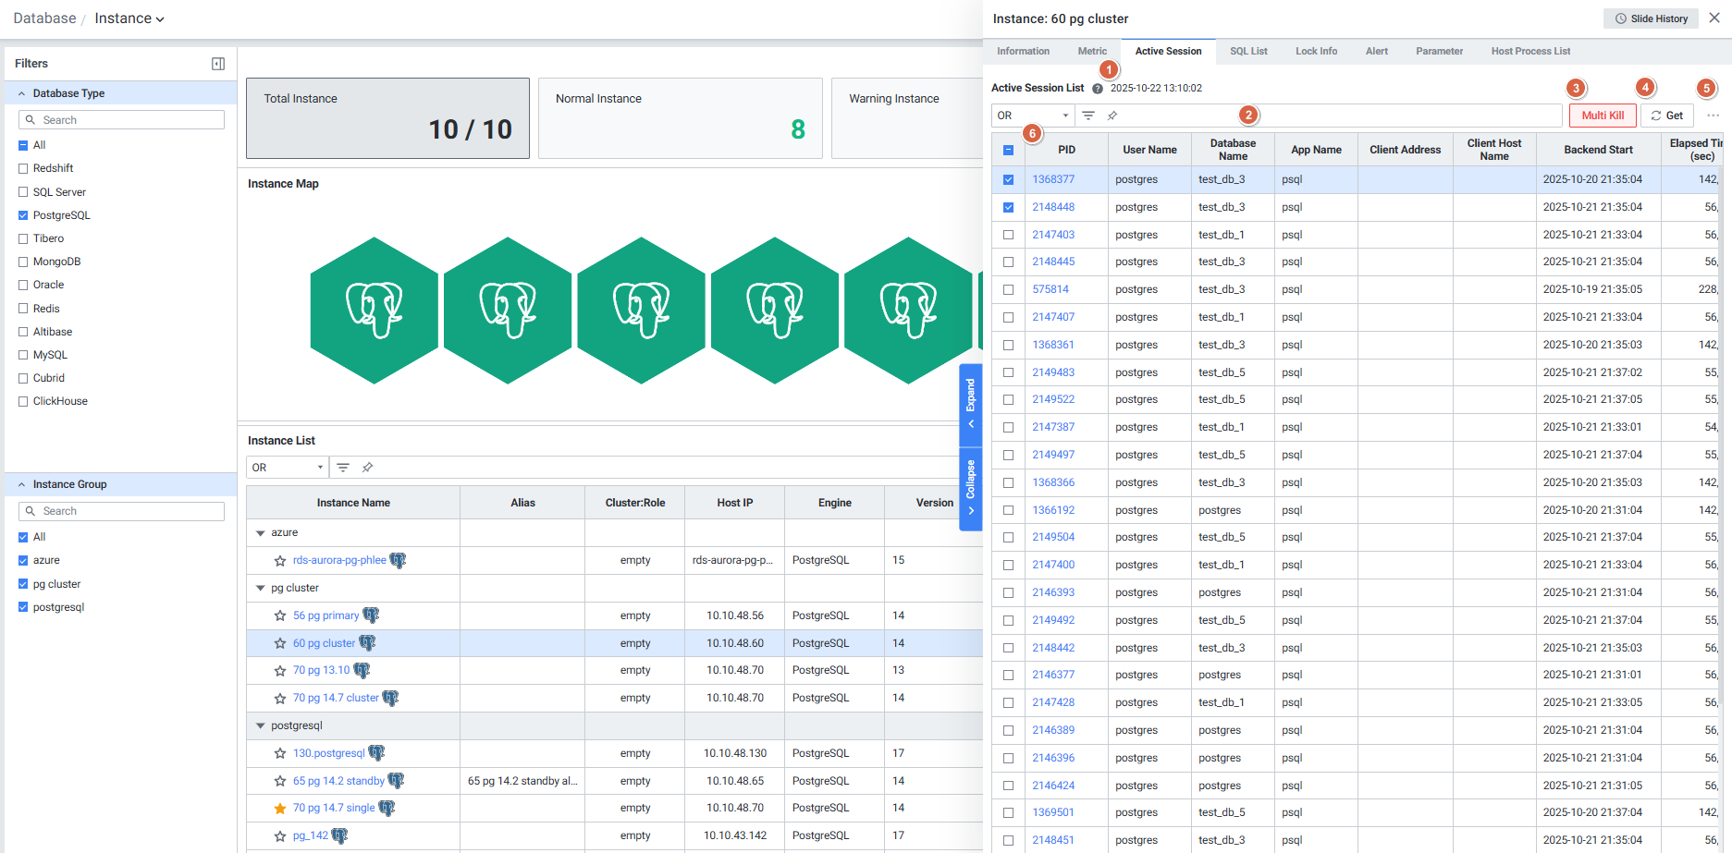Open the more options ellipsis menu
The width and height of the screenshot is (1732, 853).
pos(1713,116)
